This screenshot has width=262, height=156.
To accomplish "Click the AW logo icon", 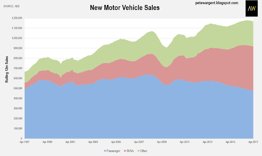I will click(251, 8).
